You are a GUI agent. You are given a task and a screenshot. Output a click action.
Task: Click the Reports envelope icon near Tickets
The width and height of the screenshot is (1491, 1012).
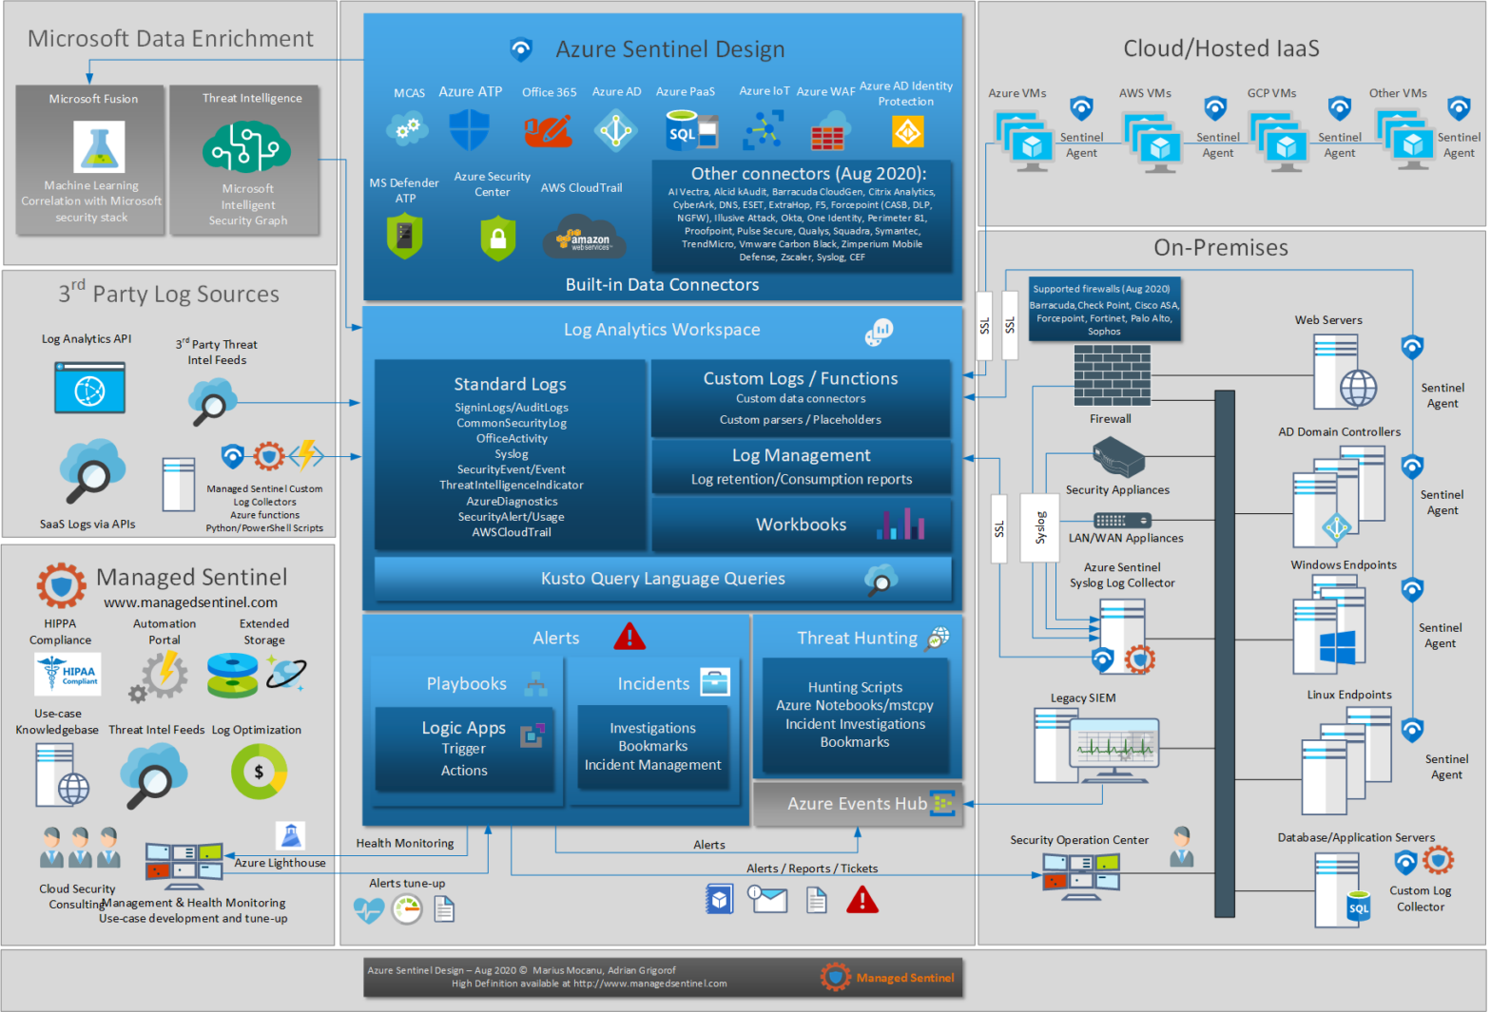(767, 899)
